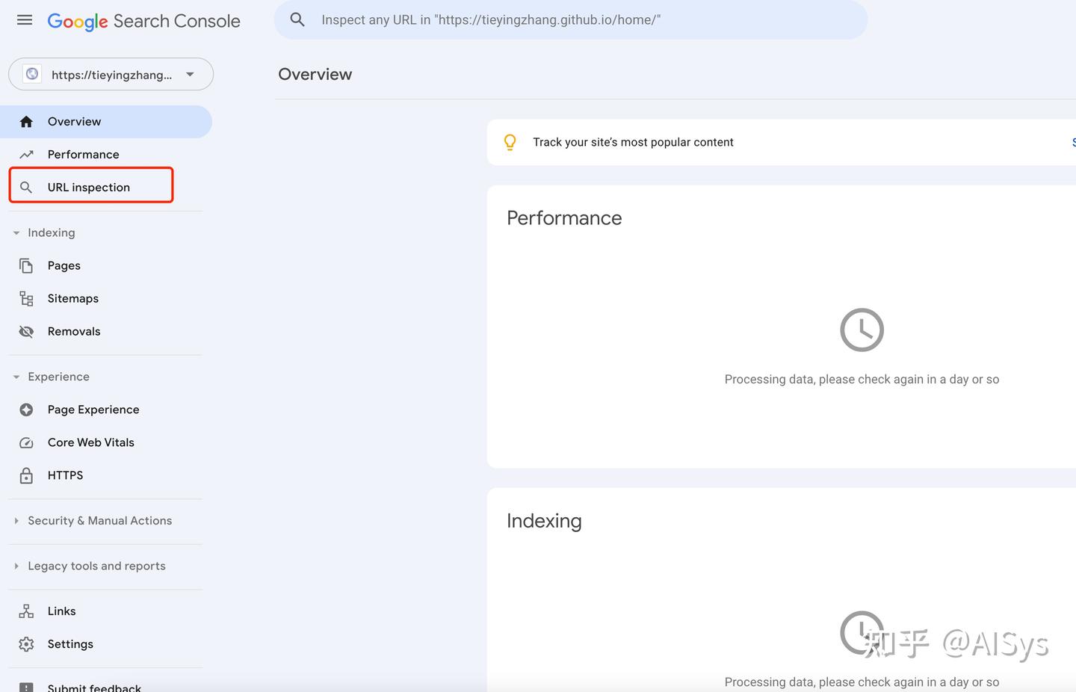Select the Pages icon in the sidebar
Image resolution: width=1076 pixels, height=692 pixels.
tap(26, 265)
